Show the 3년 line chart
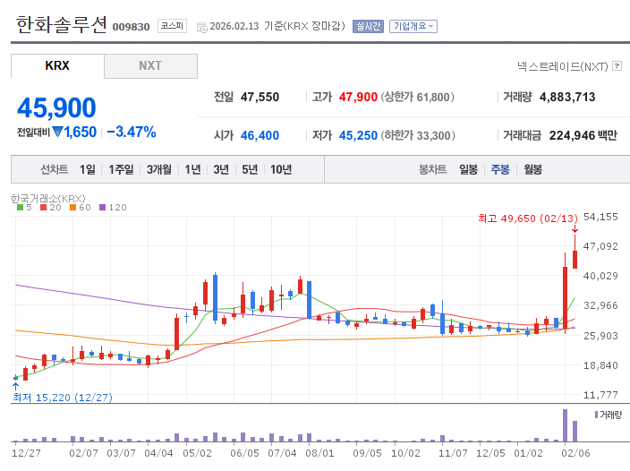This screenshot has width=630, height=471. click(x=221, y=169)
